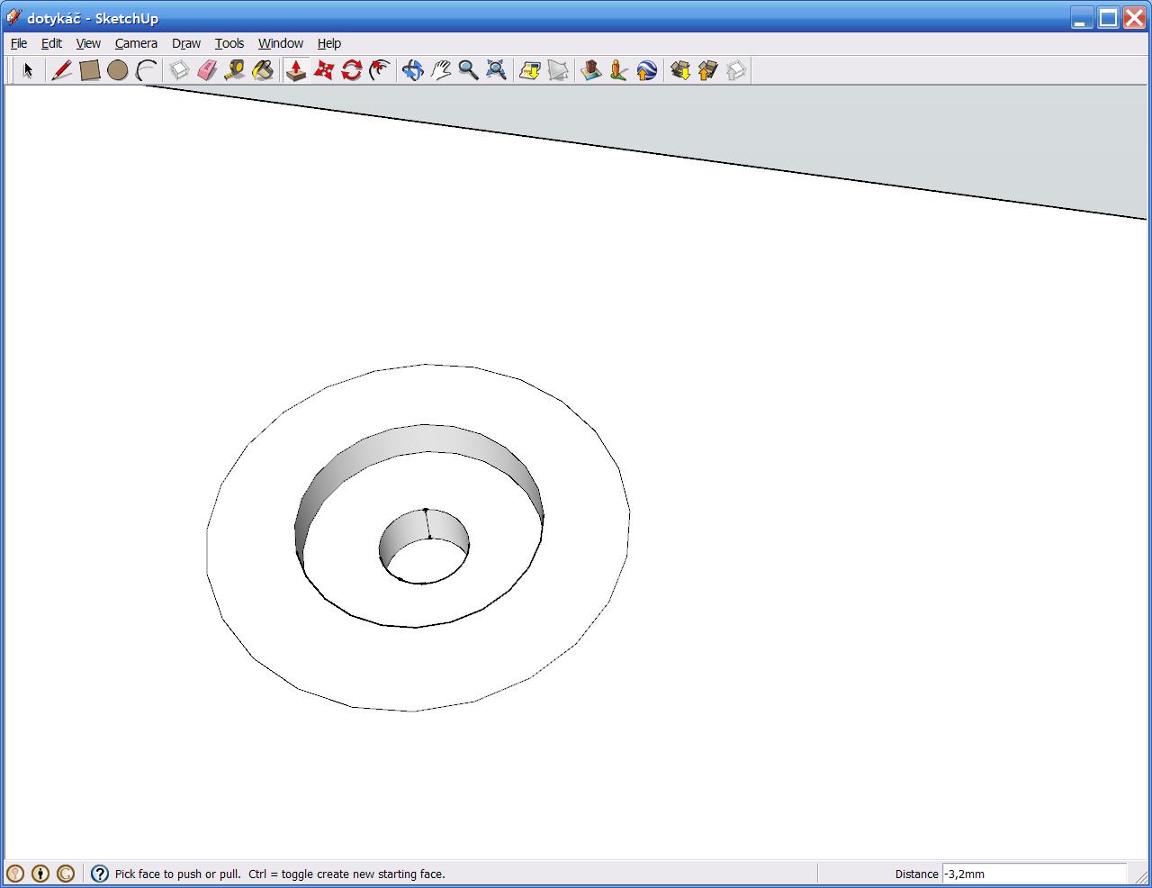Viewport: 1152px width, 888px height.
Task: Activate the Orbit camera tool
Action: (412, 70)
